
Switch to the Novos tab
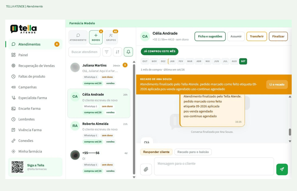tap(96, 37)
